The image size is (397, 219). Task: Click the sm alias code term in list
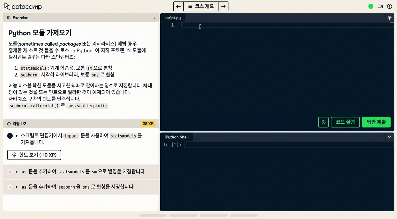pos(90,68)
